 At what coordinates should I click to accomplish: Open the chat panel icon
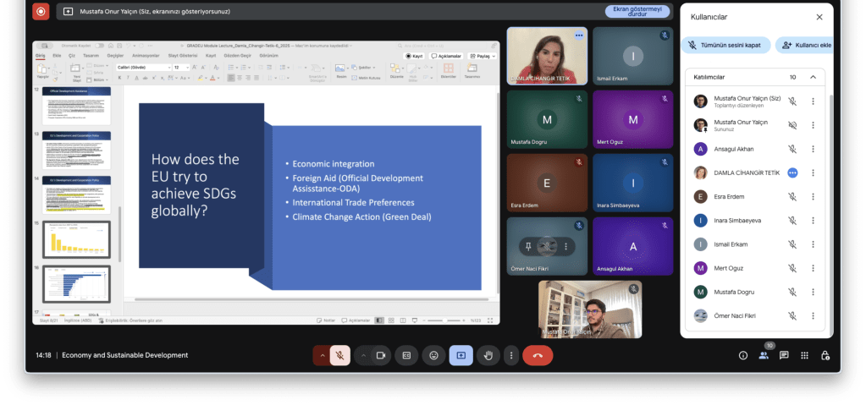pos(784,355)
